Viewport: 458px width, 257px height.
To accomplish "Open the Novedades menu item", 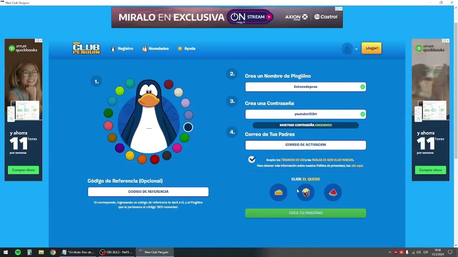I will (159, 49).
